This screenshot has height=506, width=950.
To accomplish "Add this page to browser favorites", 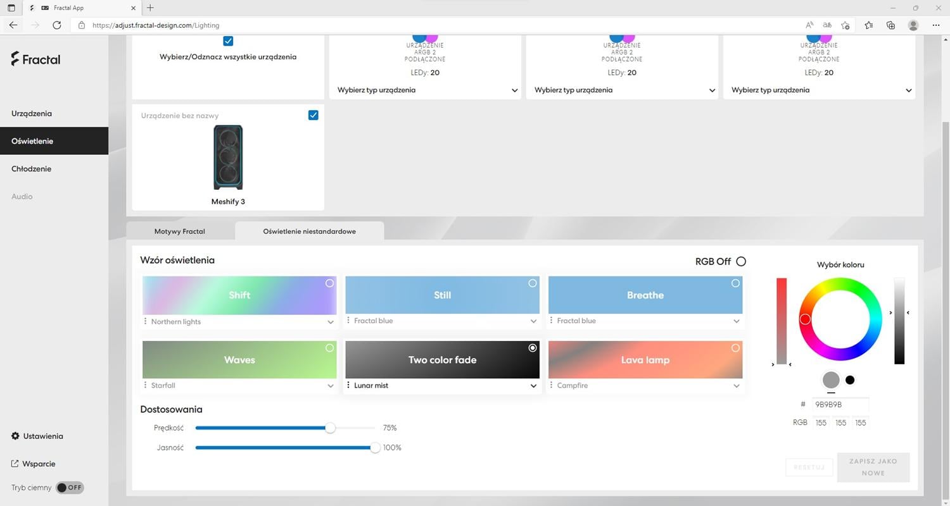I will (x=845, y=25).
